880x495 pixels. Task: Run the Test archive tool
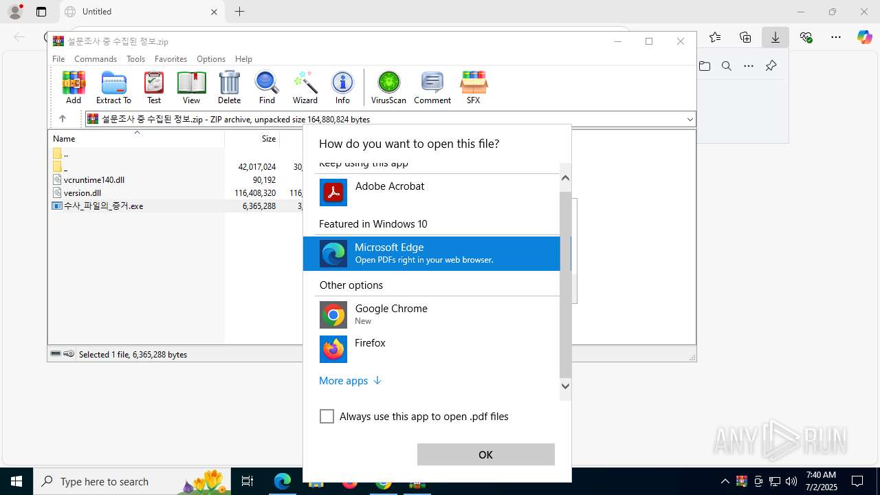point(154,87)
